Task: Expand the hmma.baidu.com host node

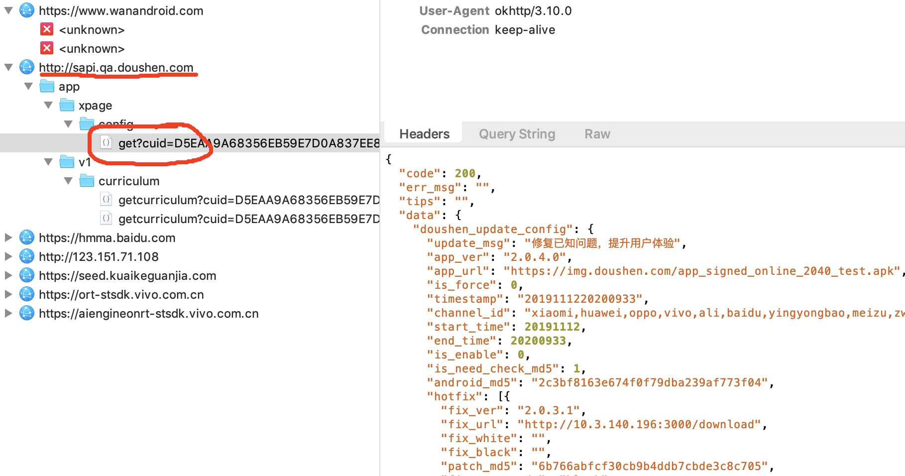Action: pyautogui.click(x=8, y=238)
